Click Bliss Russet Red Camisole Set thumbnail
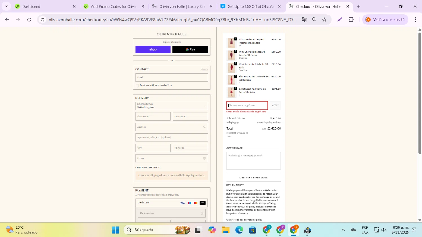422x237 pixels. (231, 80)
